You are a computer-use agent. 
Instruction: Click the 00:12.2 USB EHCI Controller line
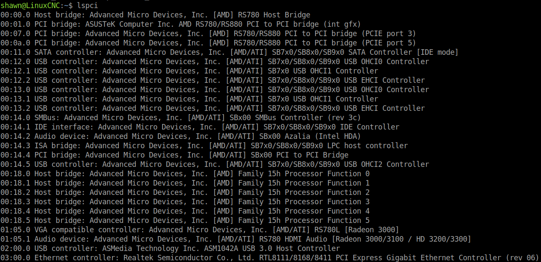[x=213, y=80]
